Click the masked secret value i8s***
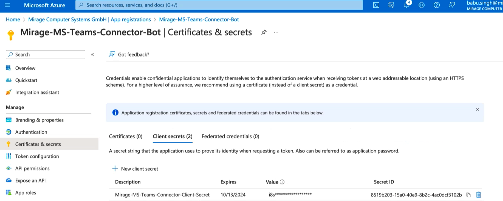The height and width of the screenshot is (201, 503). point(290,195)
